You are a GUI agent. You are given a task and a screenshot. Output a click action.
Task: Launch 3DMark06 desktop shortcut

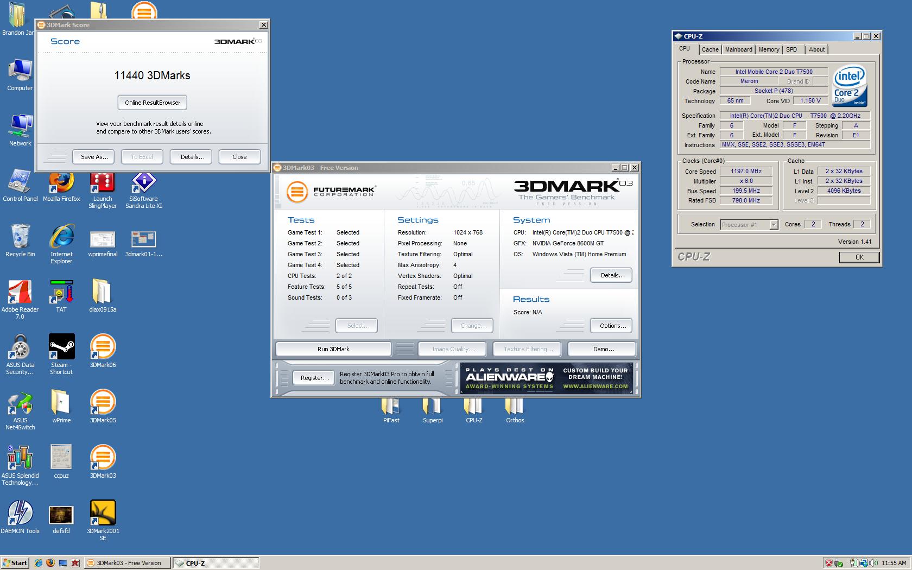coord(103,352)
